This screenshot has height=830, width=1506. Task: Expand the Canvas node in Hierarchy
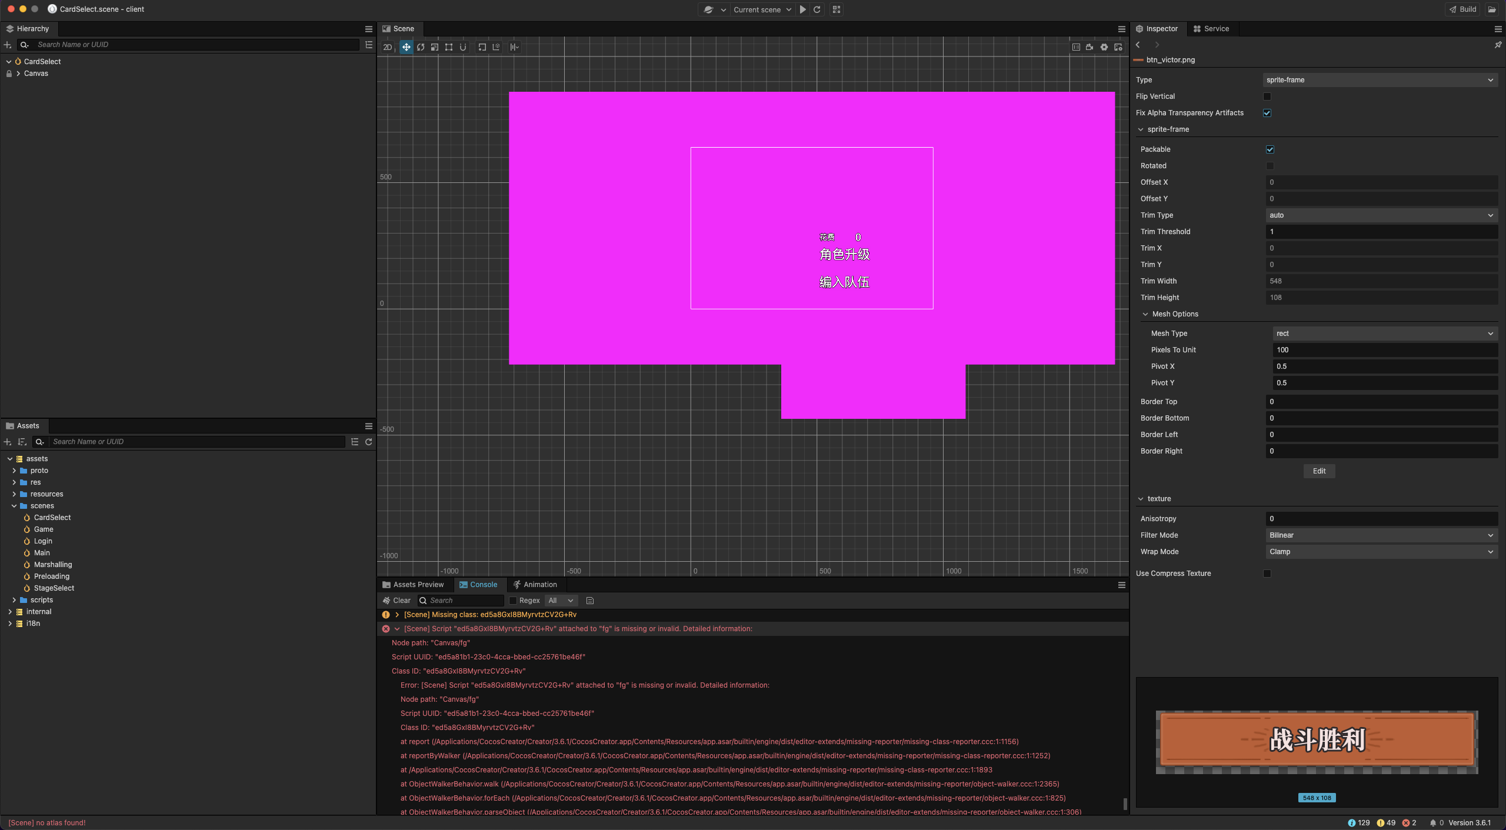click(19, 74)
